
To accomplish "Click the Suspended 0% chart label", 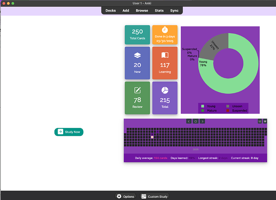I will pos(189,51).
